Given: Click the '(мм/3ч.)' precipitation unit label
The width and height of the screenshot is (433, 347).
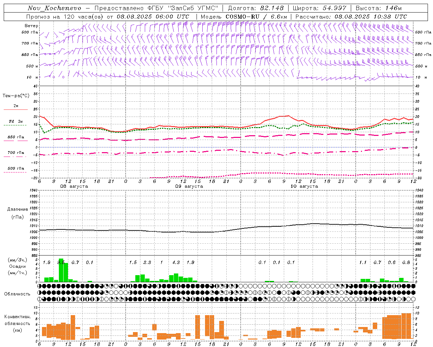Looking at the screenshot, I should (x=18, y=260).
